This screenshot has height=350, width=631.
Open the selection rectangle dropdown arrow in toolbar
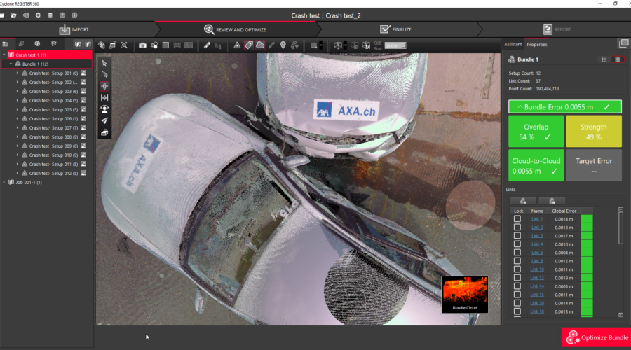[x=320, y=45]
